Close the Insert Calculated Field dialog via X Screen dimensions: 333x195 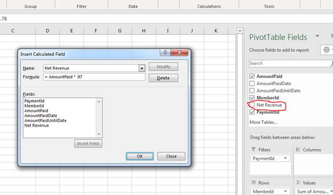click(x=179, y=52)
